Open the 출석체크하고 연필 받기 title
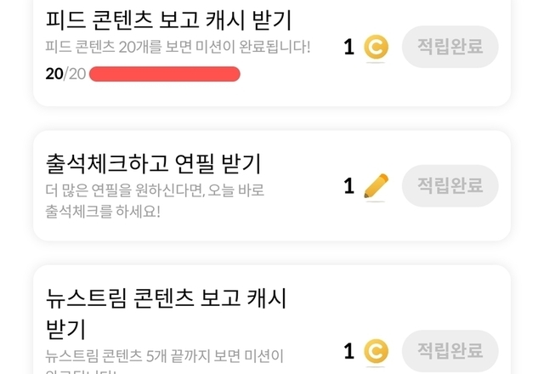Image resolution: width=544 pixels, height=374 pixels. pos(153,163)
